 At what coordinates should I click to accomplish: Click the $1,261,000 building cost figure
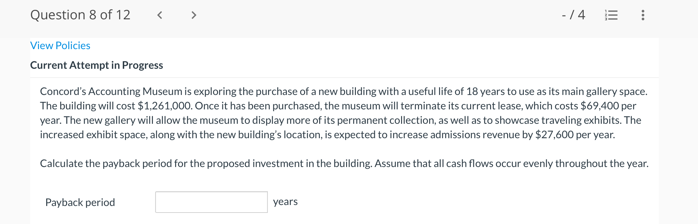coord(165,106)
